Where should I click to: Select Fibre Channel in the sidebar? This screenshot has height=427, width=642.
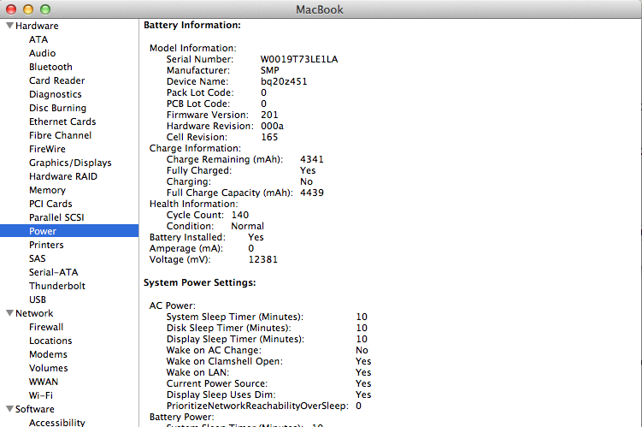pyautogui.click(x=60, y=135)
